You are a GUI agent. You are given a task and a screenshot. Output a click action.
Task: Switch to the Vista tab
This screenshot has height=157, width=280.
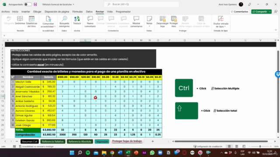[x=110, y=12]
